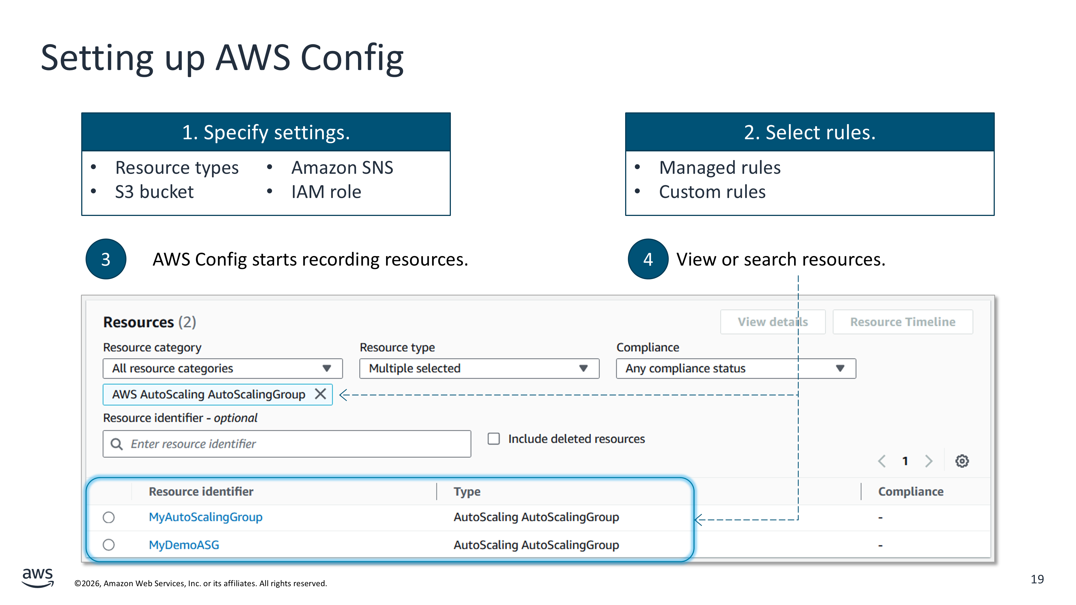Click the step 4 circle badge
Image resolution: width=1076 pixels, height=605 pixels.
pos(647,259)
